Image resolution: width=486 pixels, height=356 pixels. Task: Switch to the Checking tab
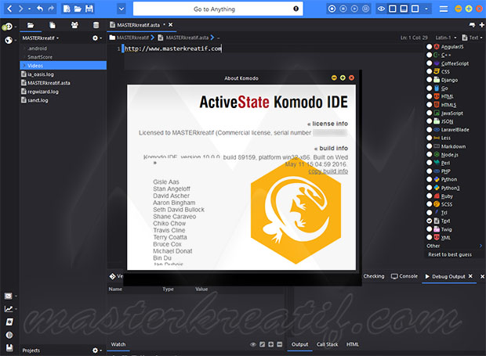coord(373,276)
